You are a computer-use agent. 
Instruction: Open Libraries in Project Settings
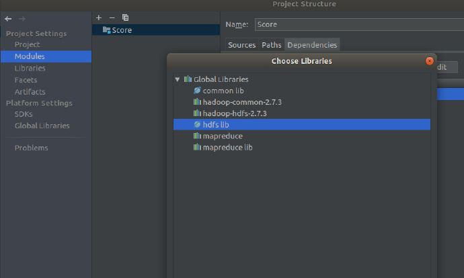[x=30, y=68]
